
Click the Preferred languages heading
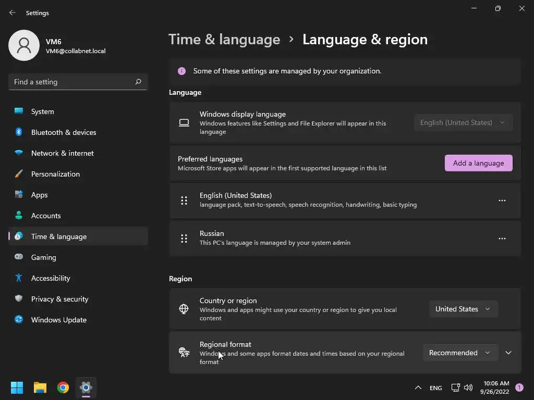point(210,159)
